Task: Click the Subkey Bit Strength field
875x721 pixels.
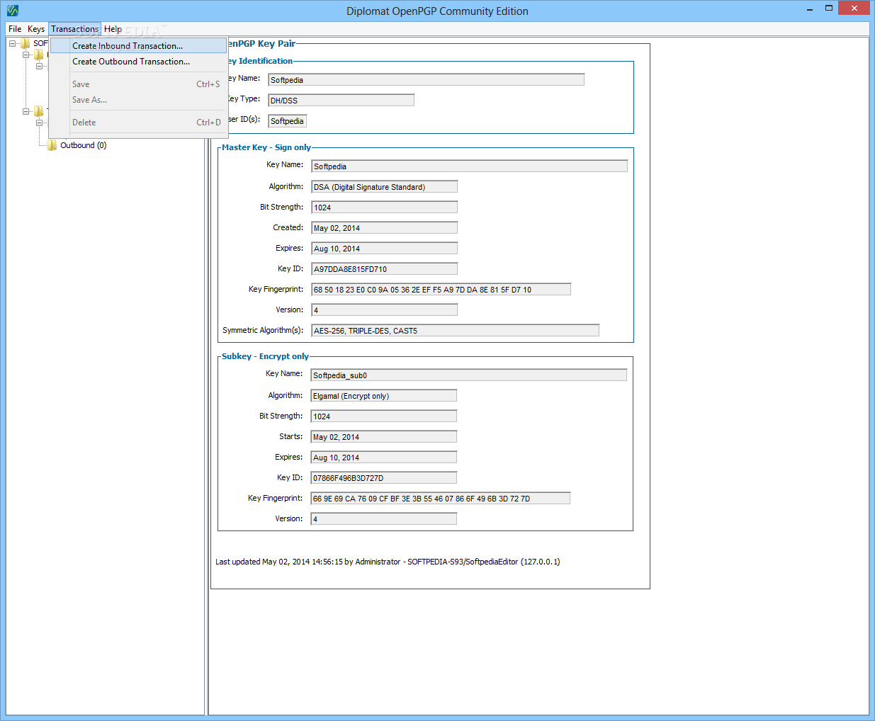Action: 383,416
